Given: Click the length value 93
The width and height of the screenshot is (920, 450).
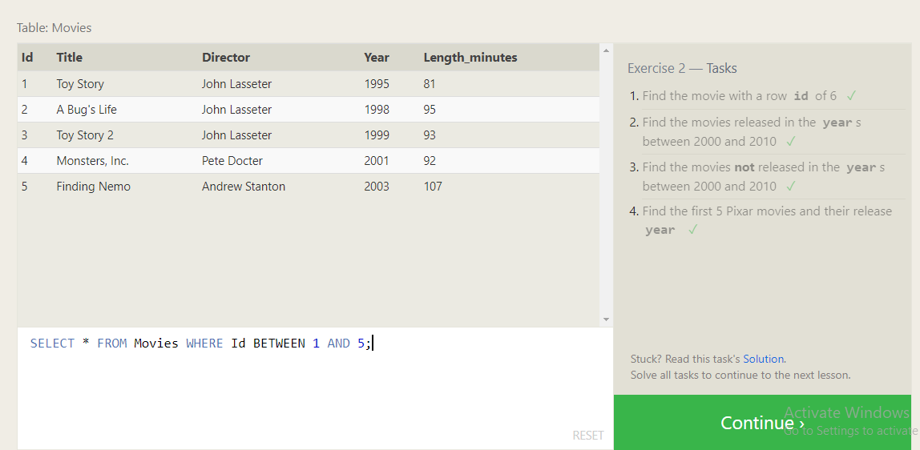Looking at the screenshot, I should pyautogui.click(x=430, y=135).
